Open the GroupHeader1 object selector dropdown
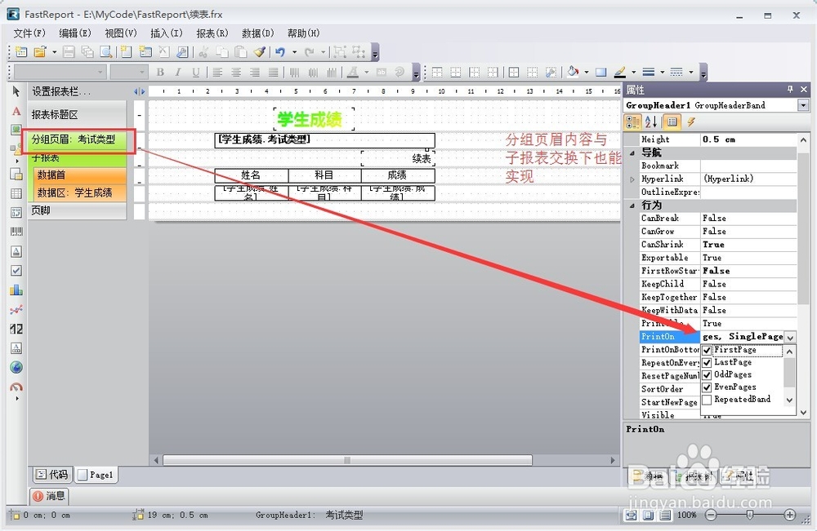 point(803,105)
